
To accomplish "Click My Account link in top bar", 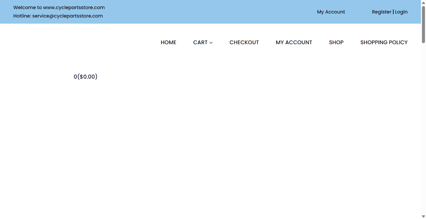I will (x=331, y=12).
